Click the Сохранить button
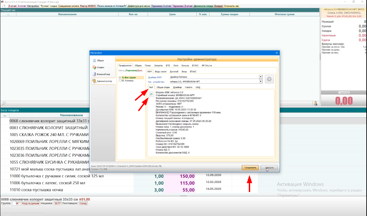This screenshot has width=367, height=216. pyautogui.click(x=250, y=168)
